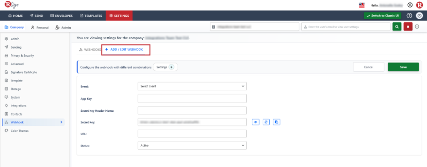Screen dimensions: 427x167
Task: Click the red clear X button
Action: tap(408, 27)
